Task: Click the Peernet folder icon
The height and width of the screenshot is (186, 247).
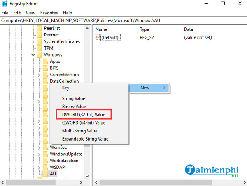Action: (x=40, y=35)
